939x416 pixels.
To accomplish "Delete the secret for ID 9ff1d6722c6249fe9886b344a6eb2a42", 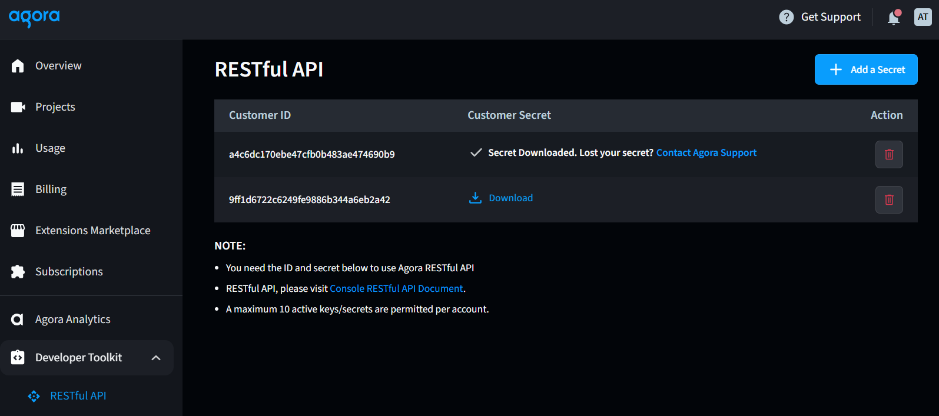I will (x=889, y=200).
